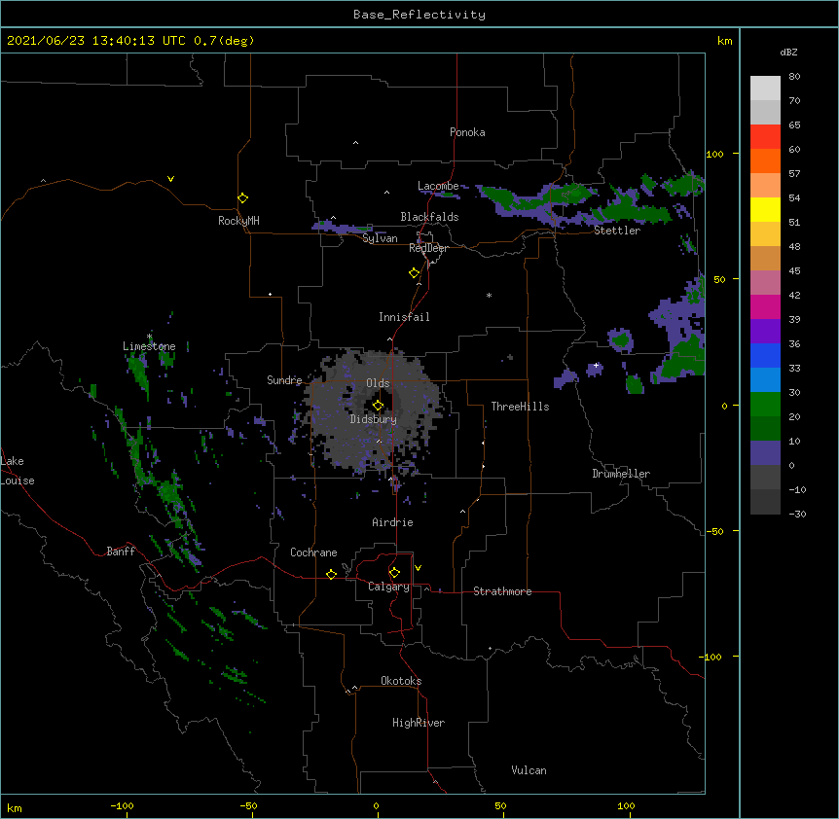Click the Lacombe city label
Image resolution: width=839 pixels, height=819 pixels.
[x=438, y=186]
